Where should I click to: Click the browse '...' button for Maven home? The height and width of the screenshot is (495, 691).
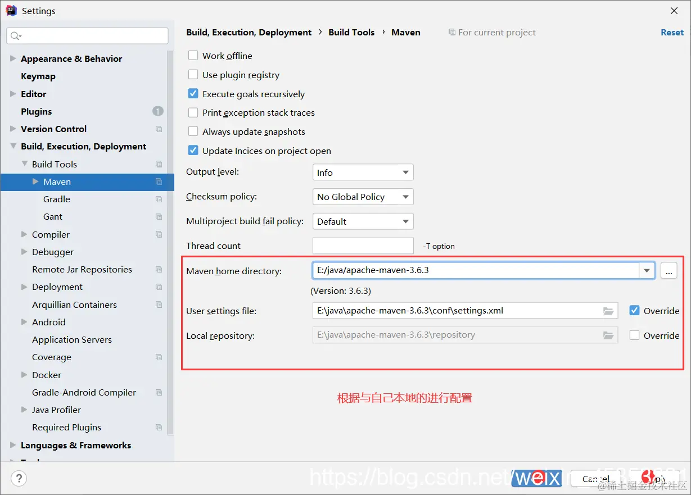coord(669,271)
